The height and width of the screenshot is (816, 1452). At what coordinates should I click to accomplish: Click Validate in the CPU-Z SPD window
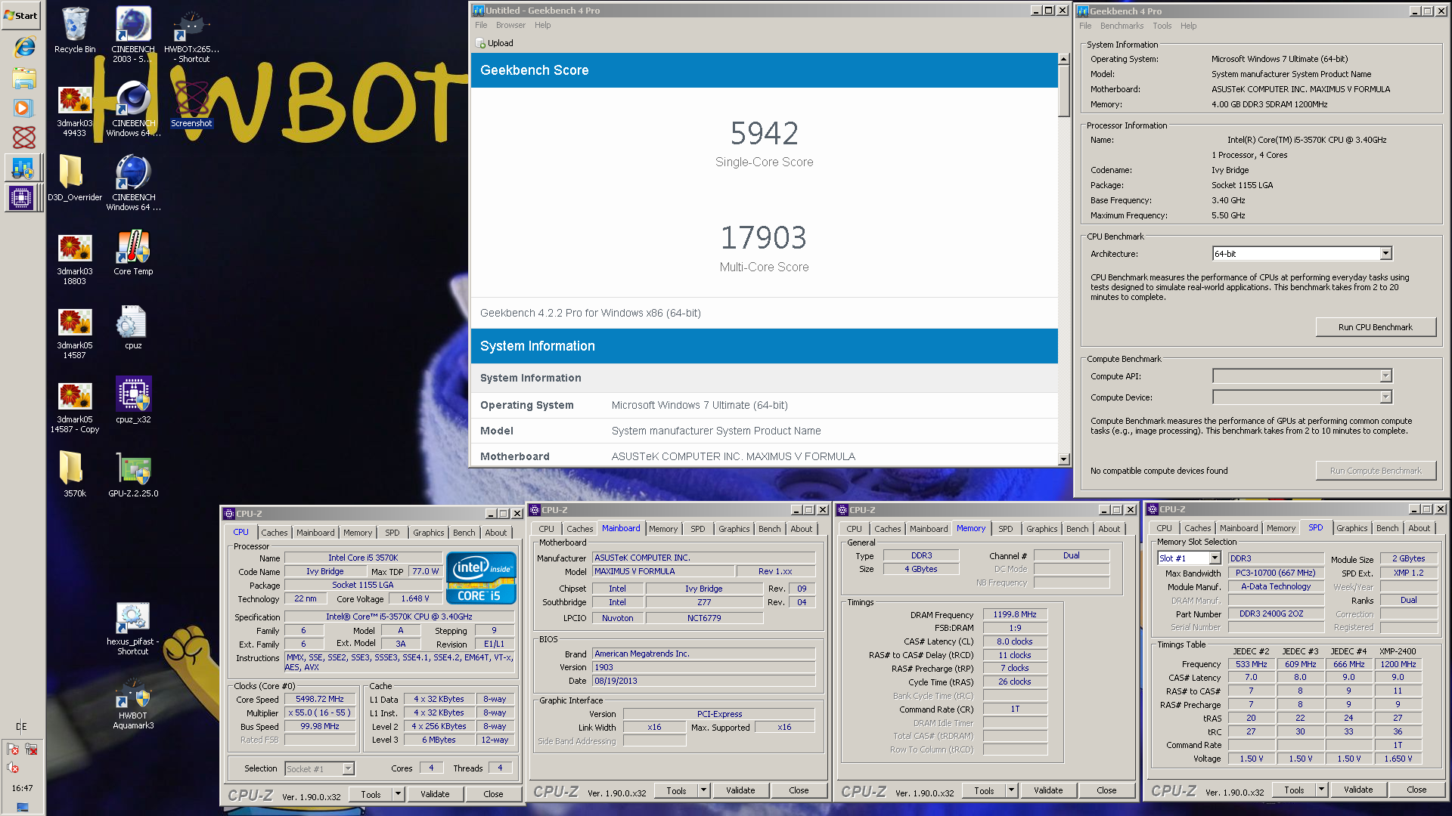(1358, 790)
